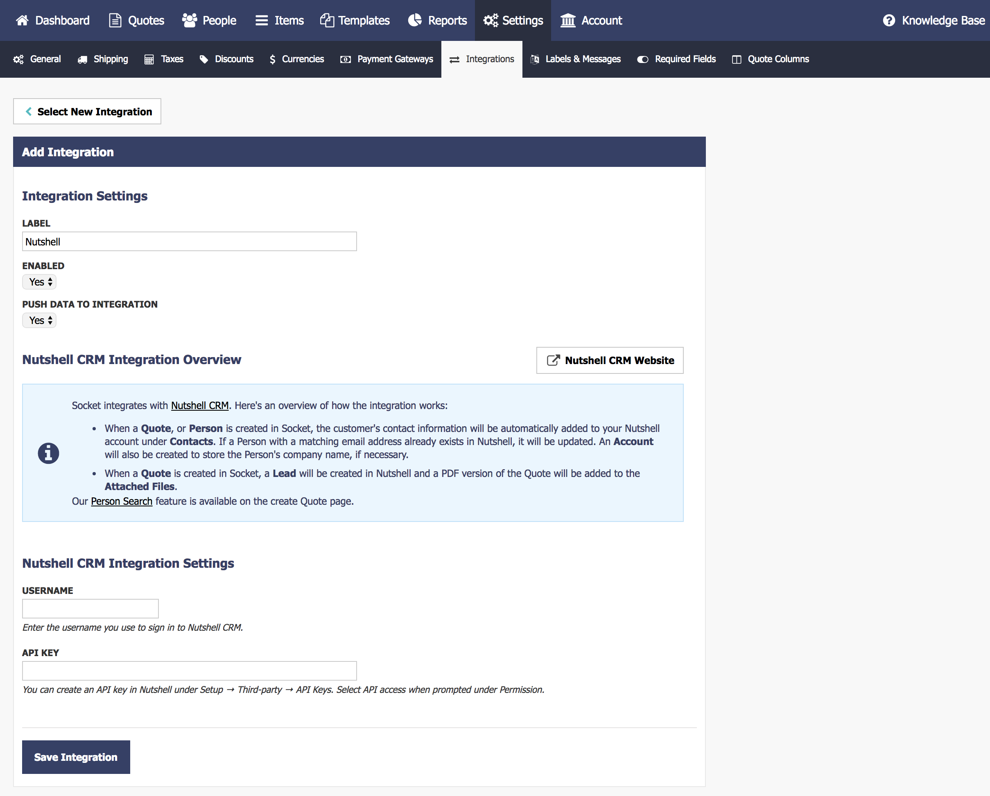Click the Label input containing Nutshell
Screen dimensions: 990x796
click(190, 241)
